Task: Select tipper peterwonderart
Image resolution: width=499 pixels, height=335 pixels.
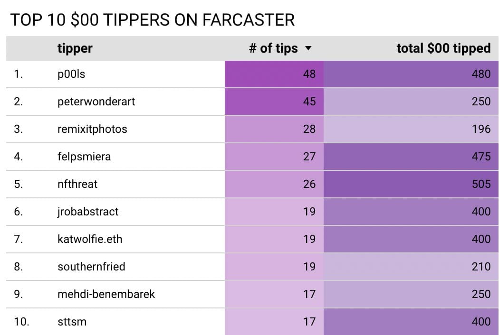Action: pyautogui.click(x=96, y=102)
